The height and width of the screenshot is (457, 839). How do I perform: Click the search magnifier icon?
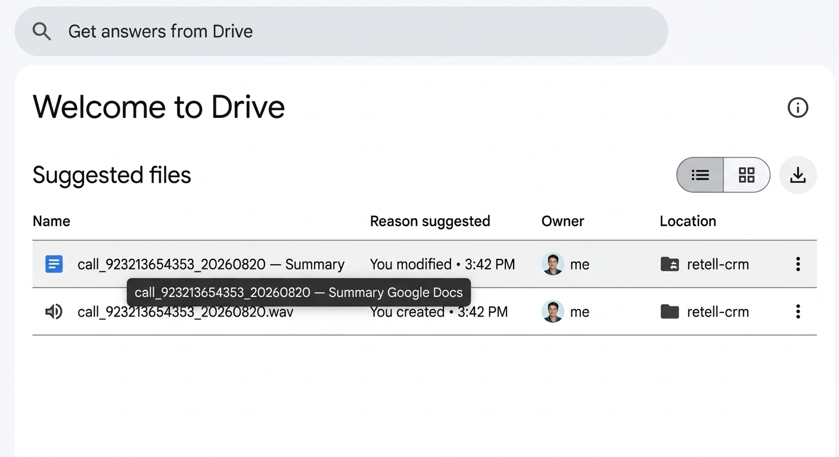42,31
